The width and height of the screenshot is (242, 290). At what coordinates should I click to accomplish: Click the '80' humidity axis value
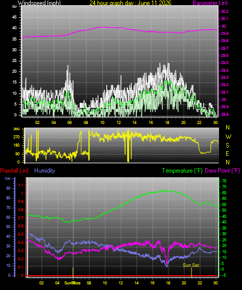8,198
